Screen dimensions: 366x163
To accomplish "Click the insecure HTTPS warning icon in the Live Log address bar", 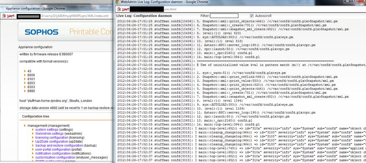I will point(119,9).
